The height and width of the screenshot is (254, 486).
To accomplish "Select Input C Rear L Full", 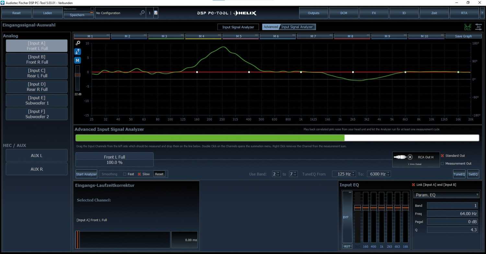I will click(x=37, y=73).
